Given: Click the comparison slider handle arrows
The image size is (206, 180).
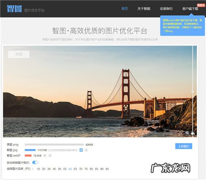Looking at the screenshot, I should pyautogui.click(x=192, y=91).
